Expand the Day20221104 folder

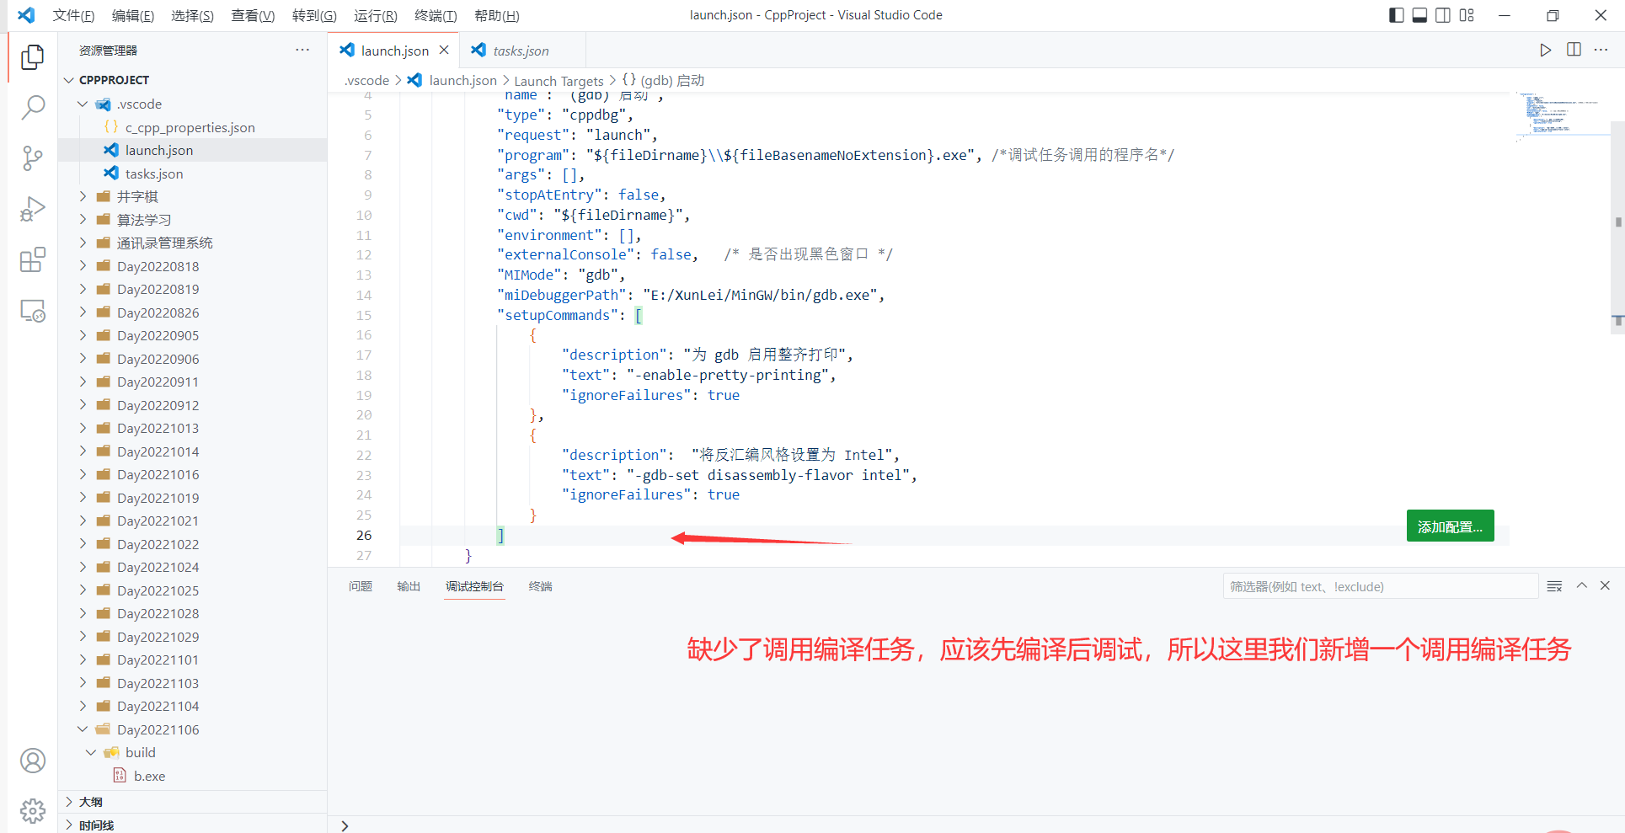coord(193,706)
